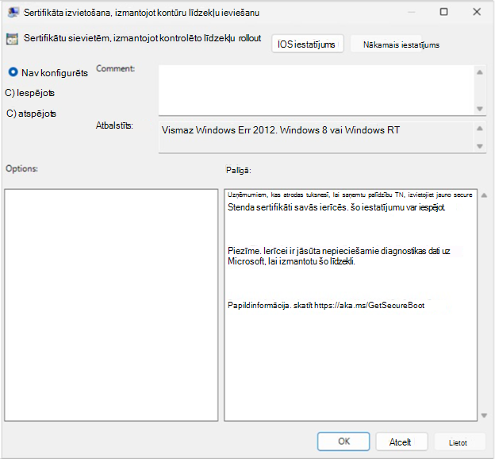
Task: Click the Lietot button
Action: tap(459, 442)
